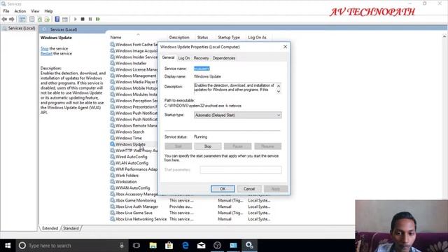448x252 pixels.
Task: Switch to the Standard view tab
Action: tap(71, 228)
